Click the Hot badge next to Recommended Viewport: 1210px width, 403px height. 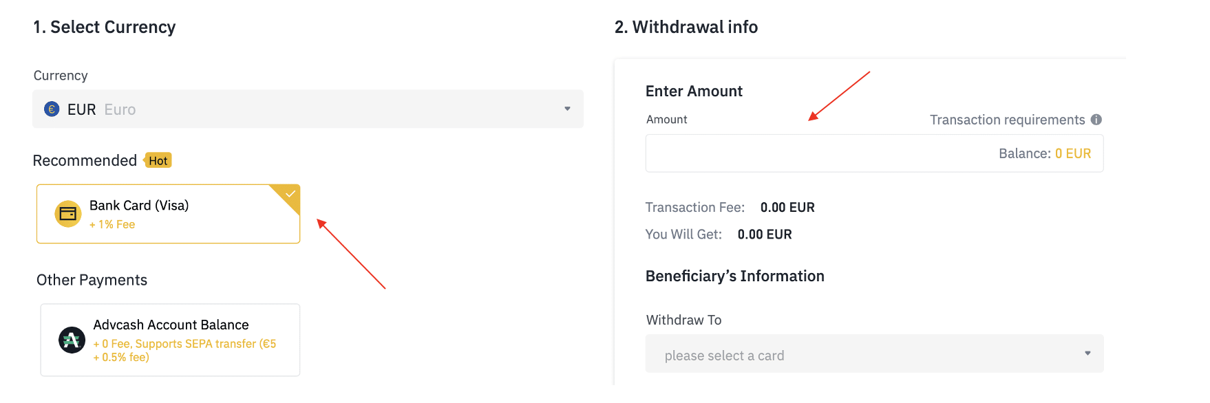pos(158,160)
